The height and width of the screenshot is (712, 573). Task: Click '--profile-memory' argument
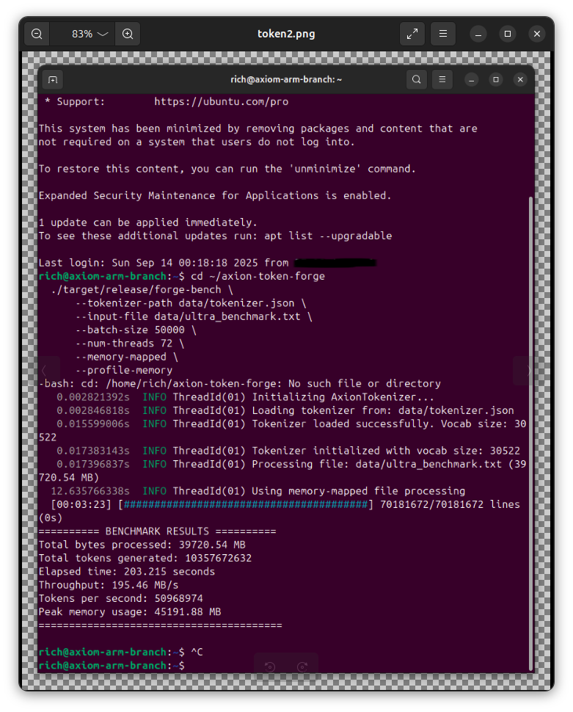(x=124, y=371)
